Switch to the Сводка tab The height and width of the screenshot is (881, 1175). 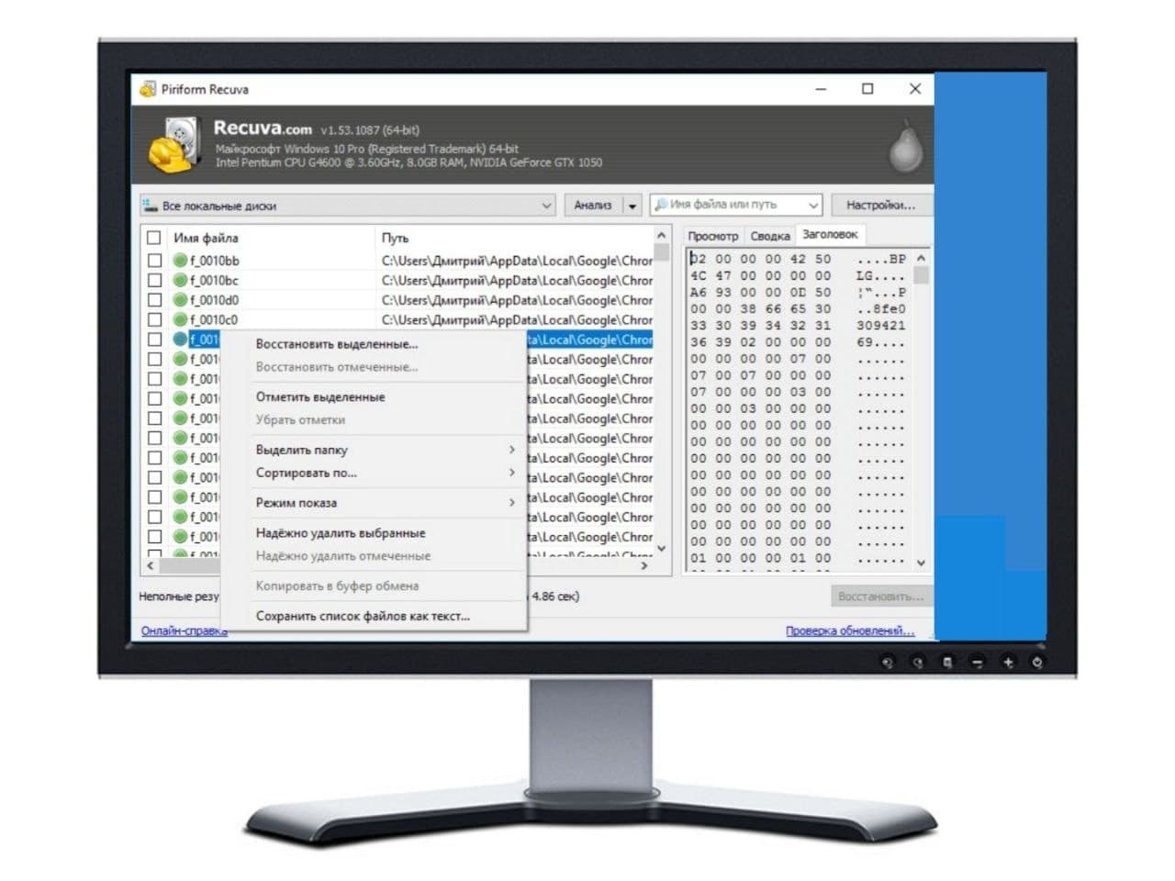pos(769,236)
